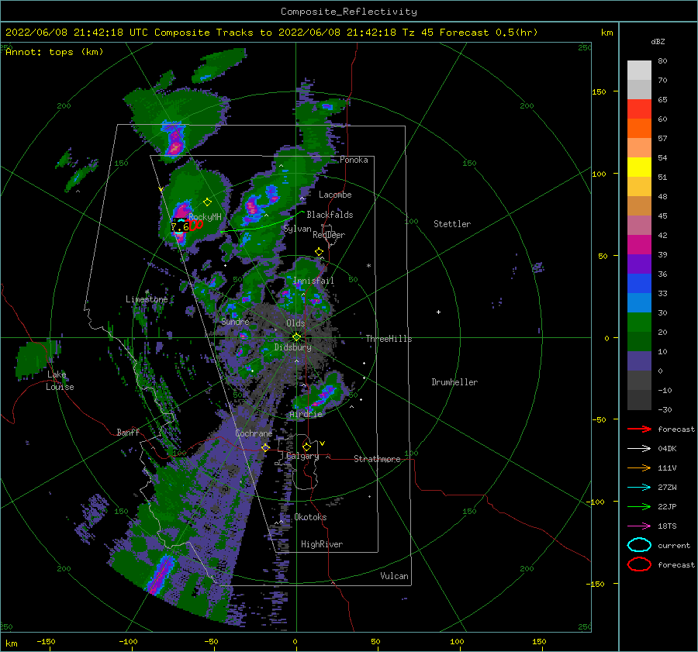Click the Okotoks city label
The height and width of the screenshot is (652, 698).
(x=310, y=517)
